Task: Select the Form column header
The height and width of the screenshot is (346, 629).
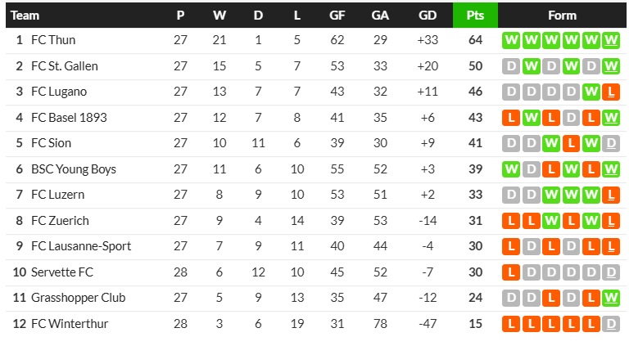Action: (x=562, y=15)
